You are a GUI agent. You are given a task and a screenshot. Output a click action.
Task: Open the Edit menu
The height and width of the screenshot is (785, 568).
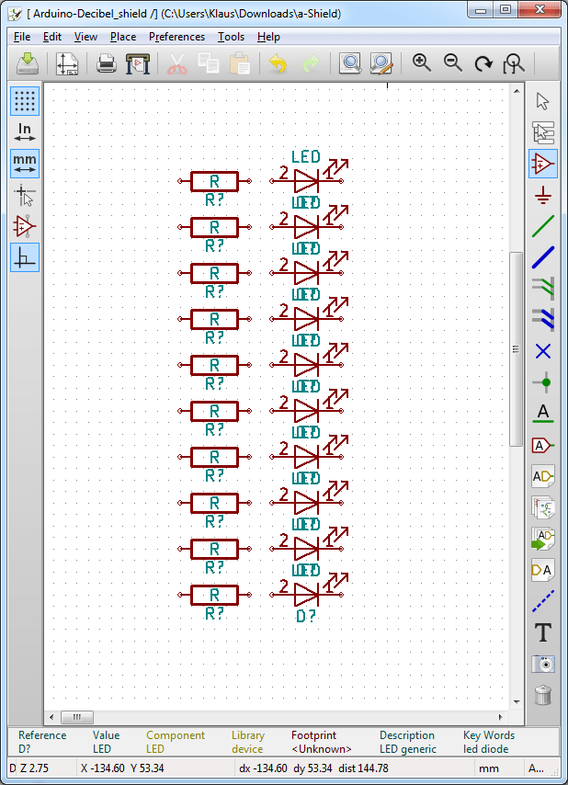click(x=52, y=37)
